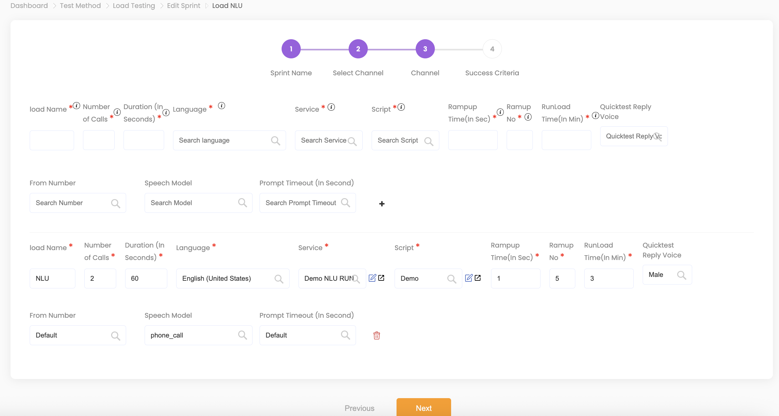Open the Search Service dropdown
Screen dimensions: 779x416
[329, 140]
